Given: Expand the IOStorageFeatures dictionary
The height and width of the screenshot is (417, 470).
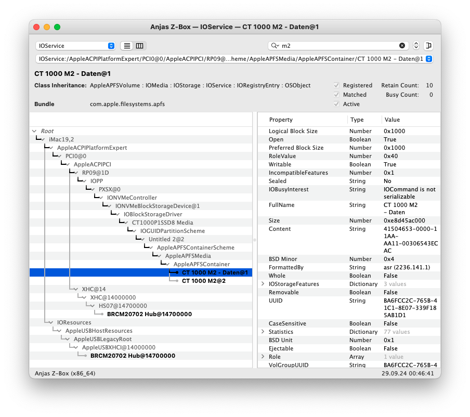Looking at the screenshot, I should pos(263,284).
